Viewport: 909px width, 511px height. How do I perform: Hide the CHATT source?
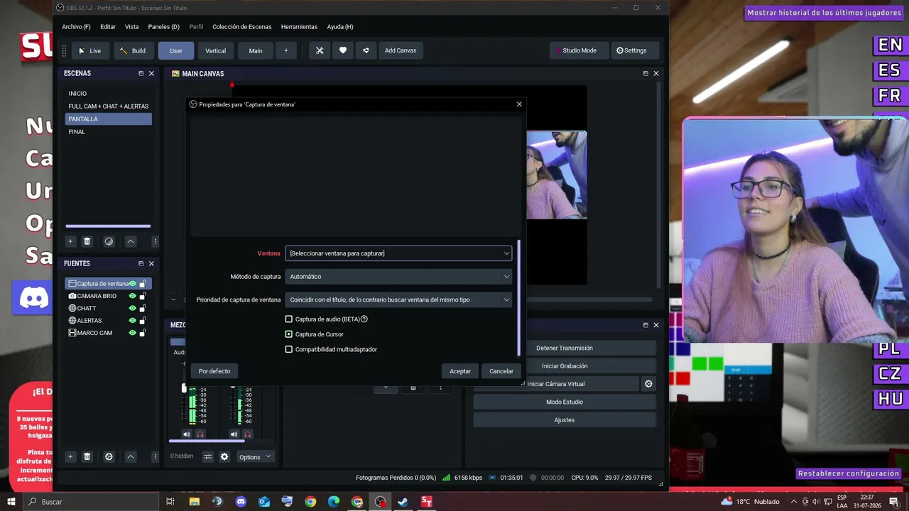point(132,308)
